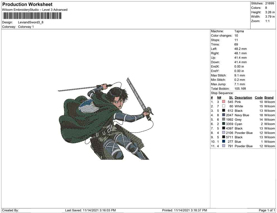
Task: Click the Levi embroidery design preview
Action: [x=106, y=119]
